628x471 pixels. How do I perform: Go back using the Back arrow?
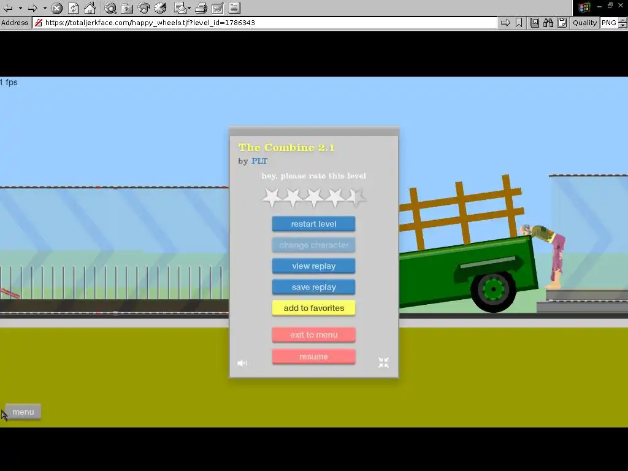(8, 8)
